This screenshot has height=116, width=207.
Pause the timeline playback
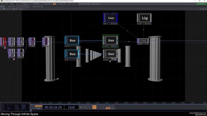(x=85, y=107)
